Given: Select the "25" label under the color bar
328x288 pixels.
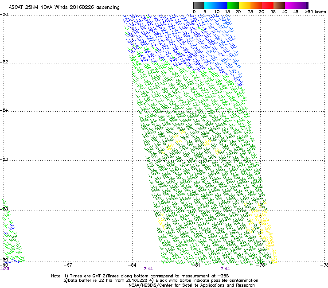Looking at the screenshot, I should pyautogui.click(x=250, y=12).
